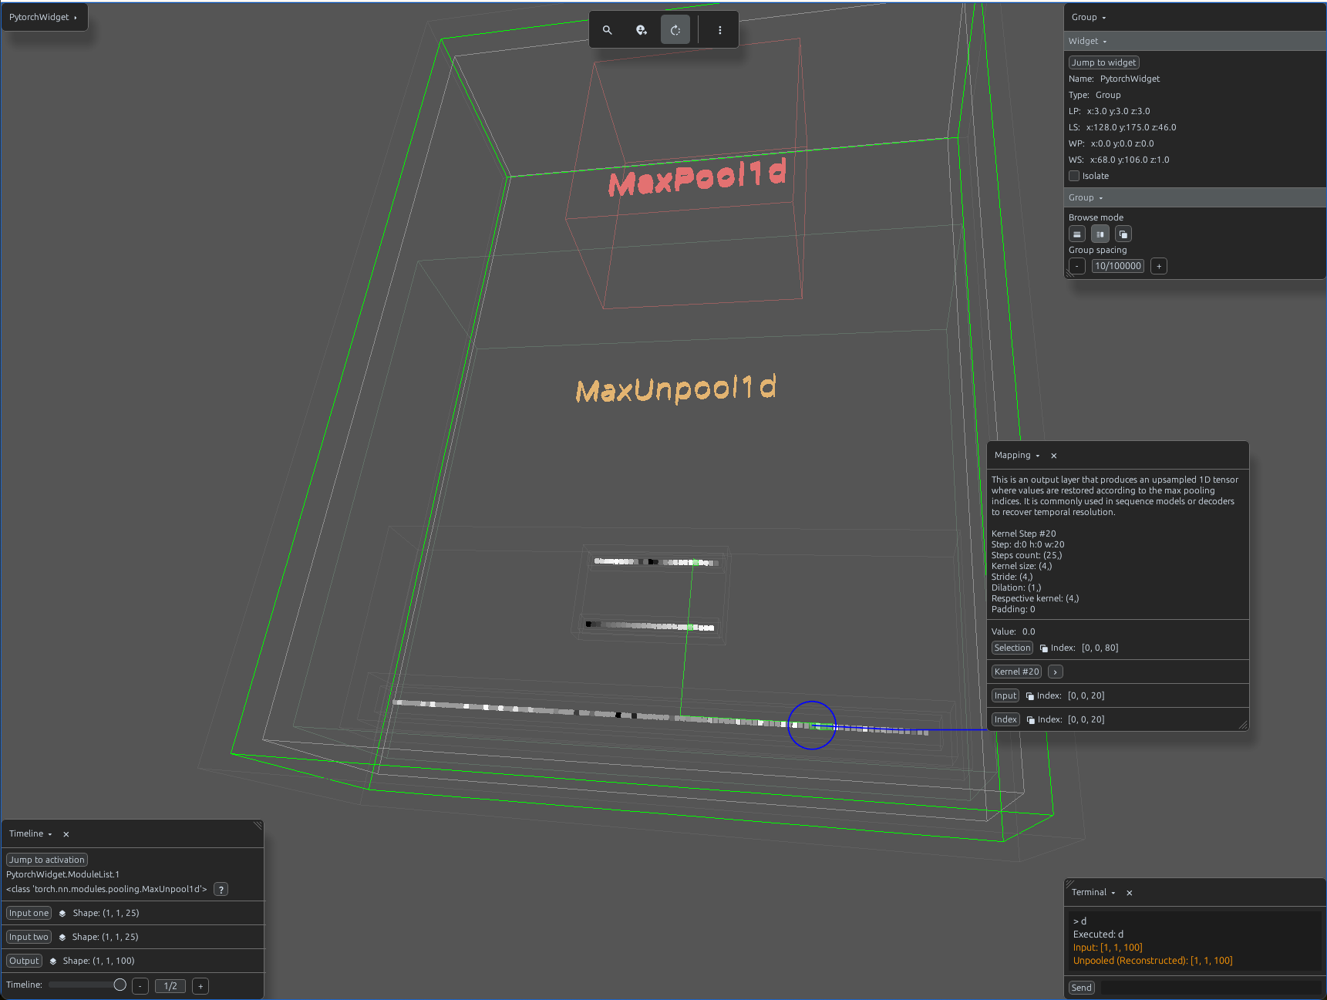Increase group spacing with plus button
Image resolution: width=1327 pixels, height=1000 pixels.
[1159, 267]
